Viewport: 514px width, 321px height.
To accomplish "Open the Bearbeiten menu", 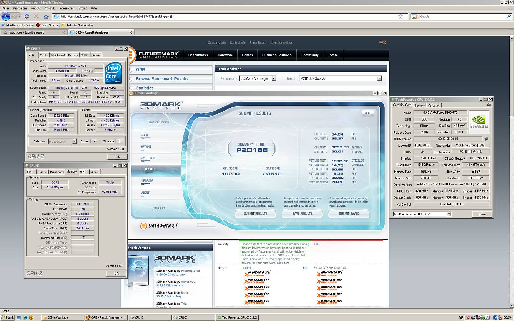I will [x=20, y=8].
